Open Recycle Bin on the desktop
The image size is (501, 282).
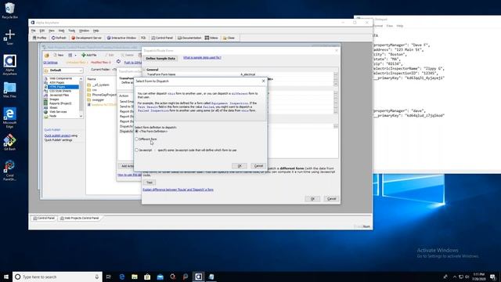pyautogui.click(x=9, y=10)
